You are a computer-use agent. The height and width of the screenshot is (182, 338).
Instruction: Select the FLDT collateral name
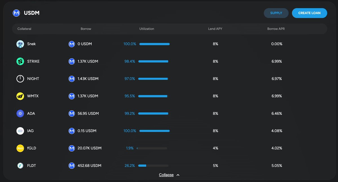tap(32, 166)
